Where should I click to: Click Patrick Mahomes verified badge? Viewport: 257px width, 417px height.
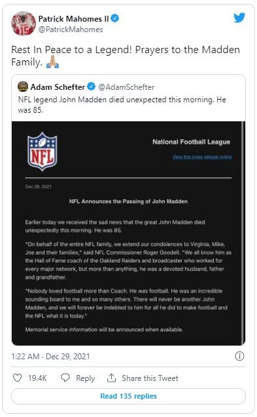[x=114, y=18]
